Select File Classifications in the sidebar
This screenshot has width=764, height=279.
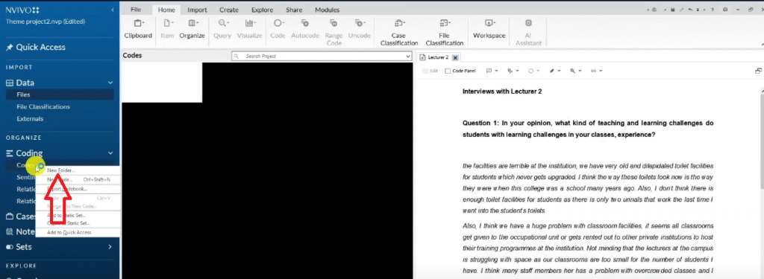[x=43, y=107]
